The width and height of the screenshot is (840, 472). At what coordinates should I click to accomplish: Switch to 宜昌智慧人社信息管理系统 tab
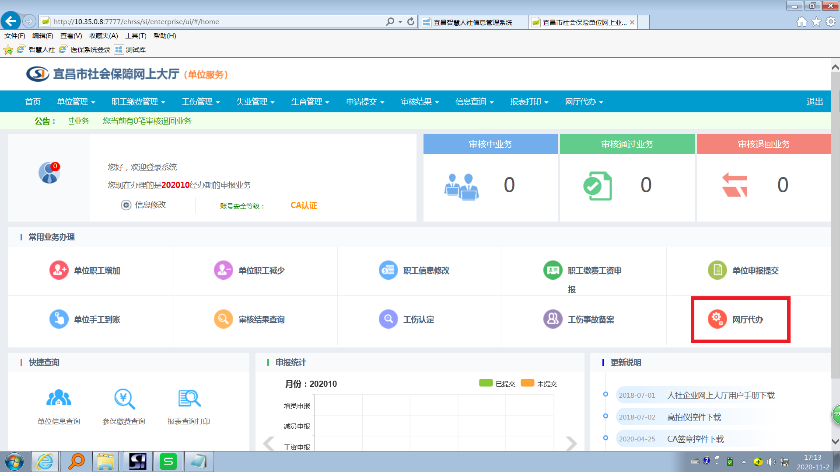[x=472, y=22]
